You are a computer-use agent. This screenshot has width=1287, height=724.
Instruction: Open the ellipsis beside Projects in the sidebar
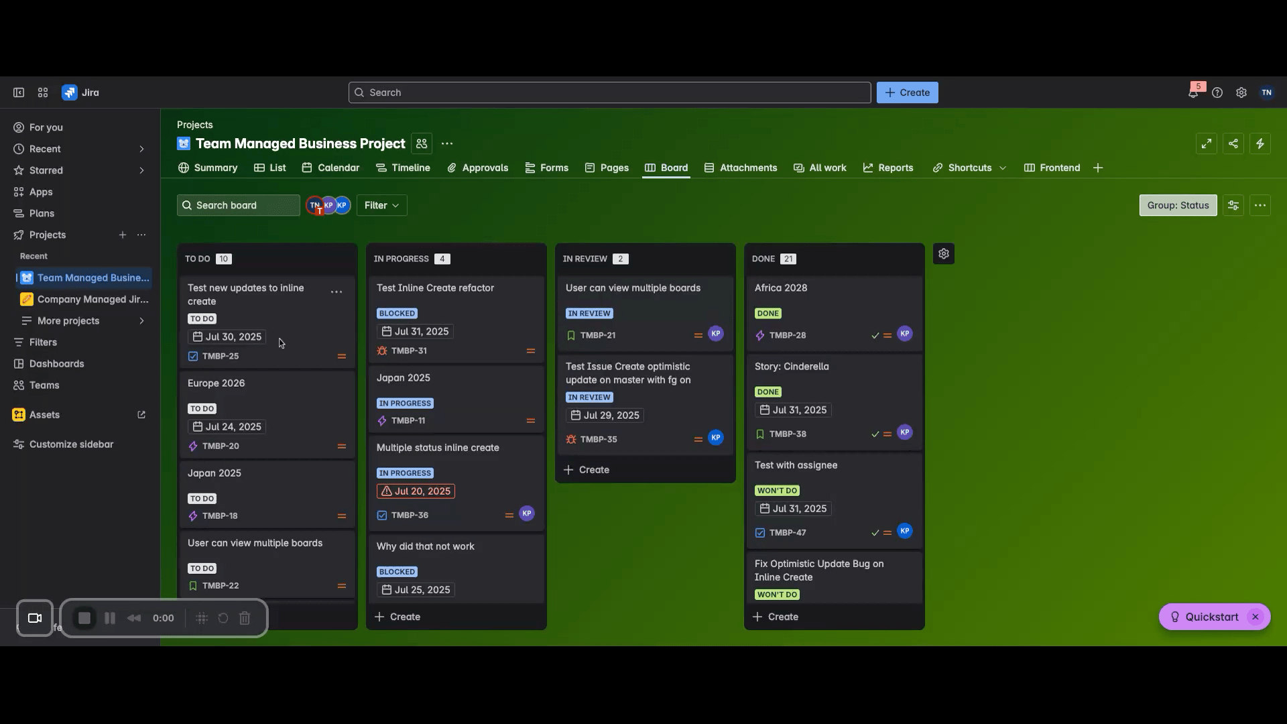[x=141, y=235]
